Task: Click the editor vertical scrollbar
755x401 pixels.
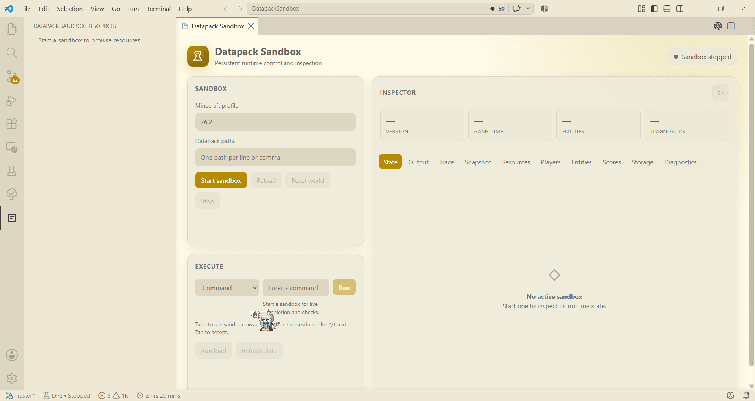Action: coord(751,204)
